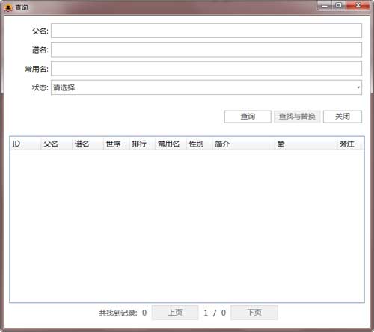Sort by the 简介 column header

243,144
